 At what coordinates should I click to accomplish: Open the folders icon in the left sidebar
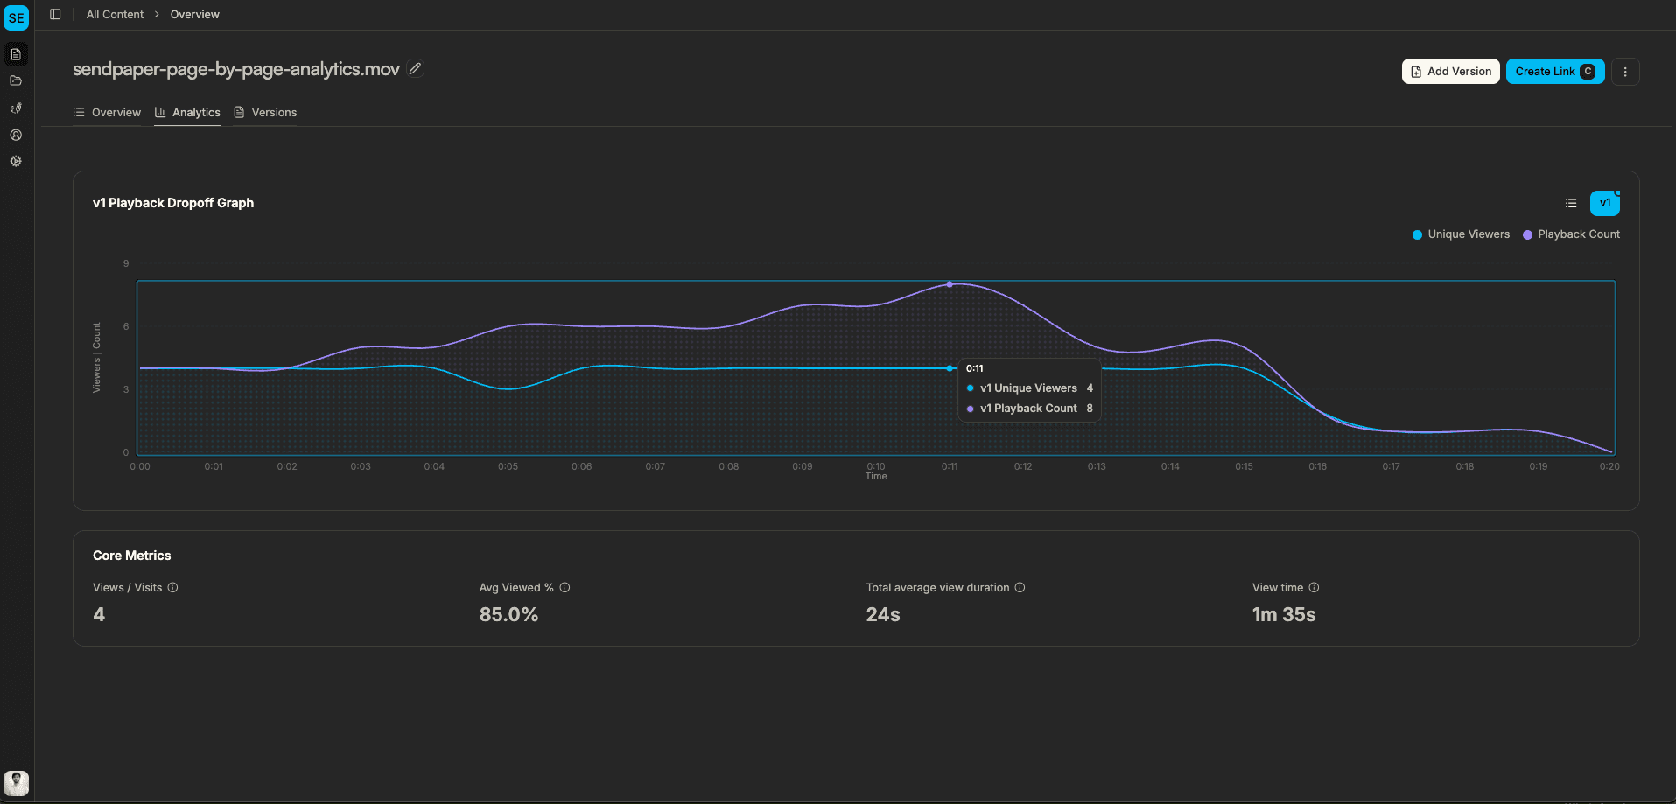16,80
